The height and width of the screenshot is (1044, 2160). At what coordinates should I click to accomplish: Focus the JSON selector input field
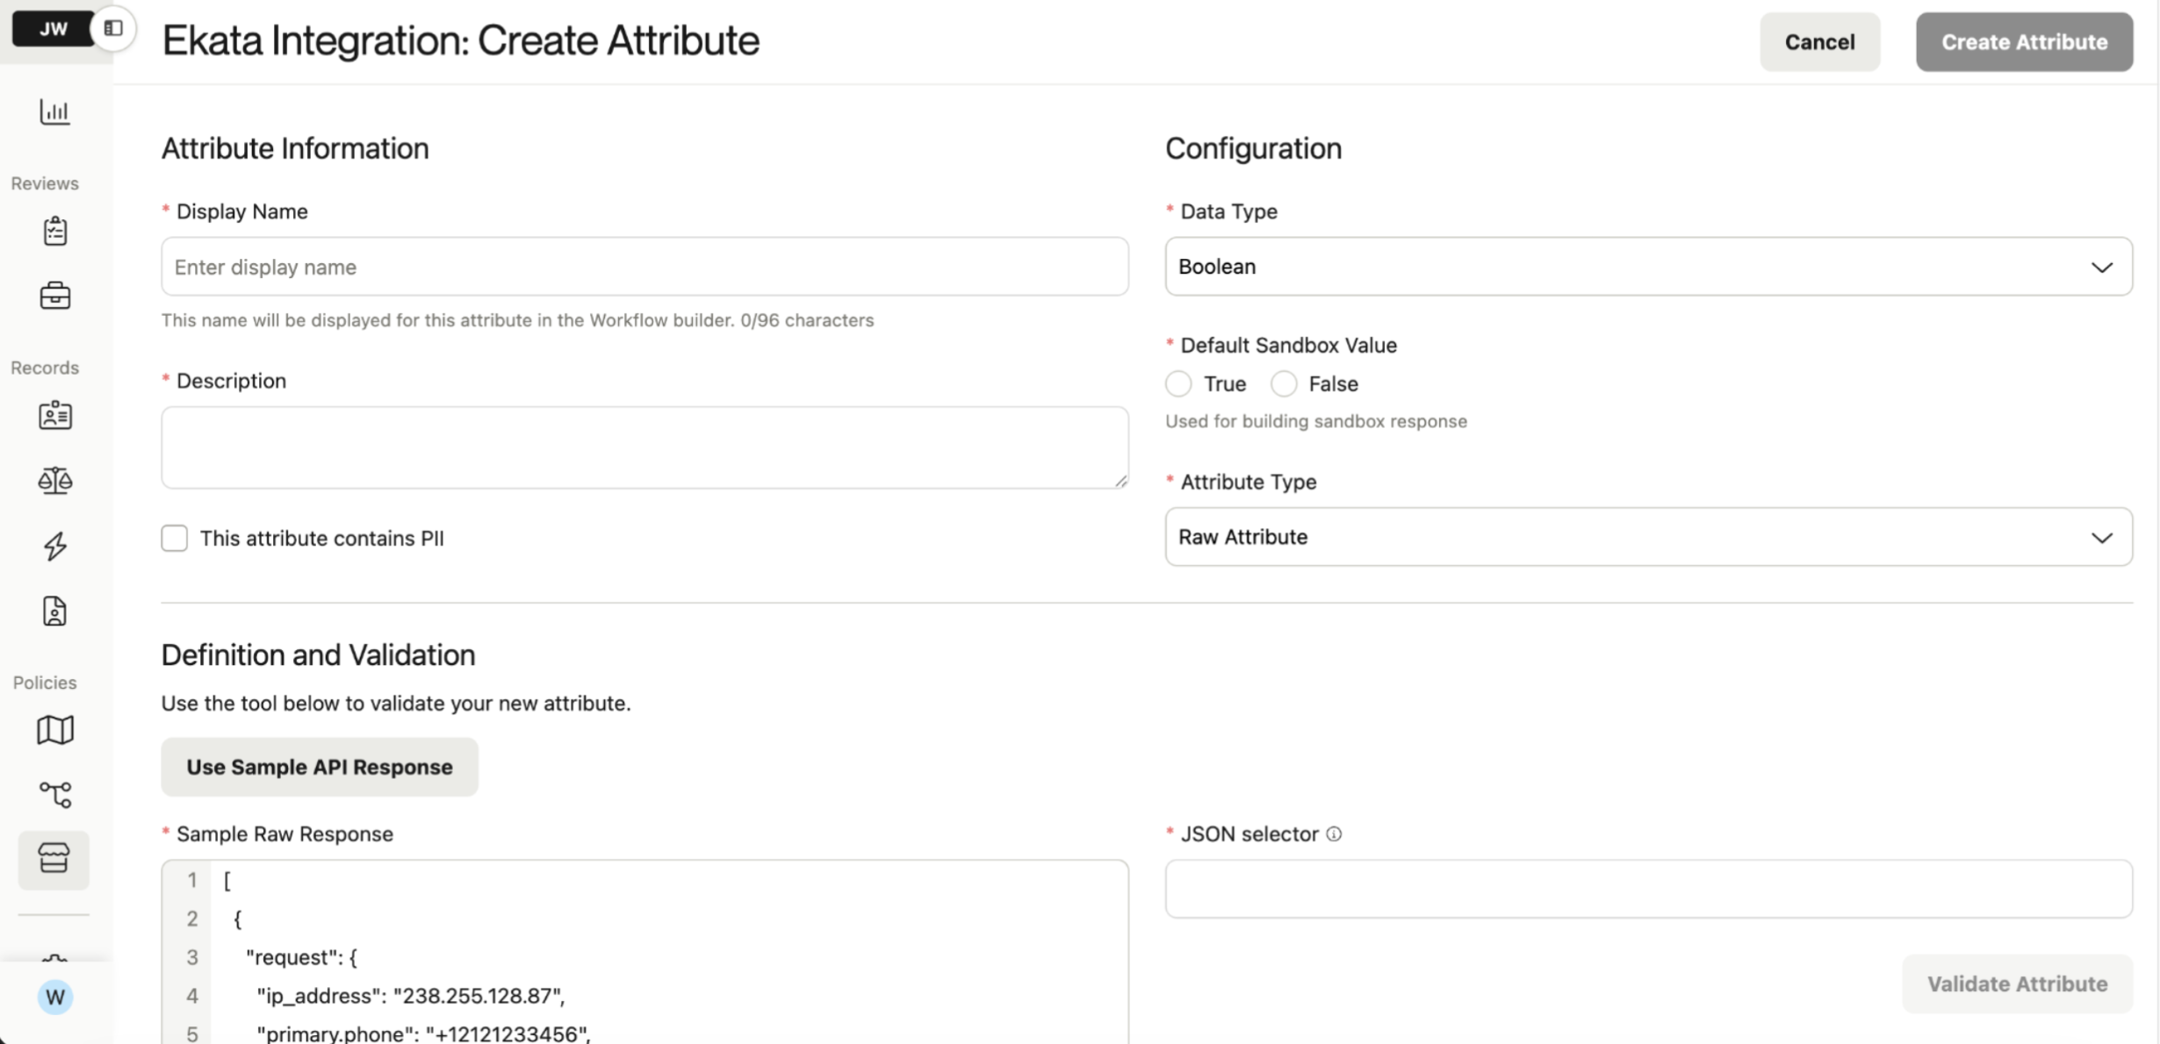click(1648, 889)
